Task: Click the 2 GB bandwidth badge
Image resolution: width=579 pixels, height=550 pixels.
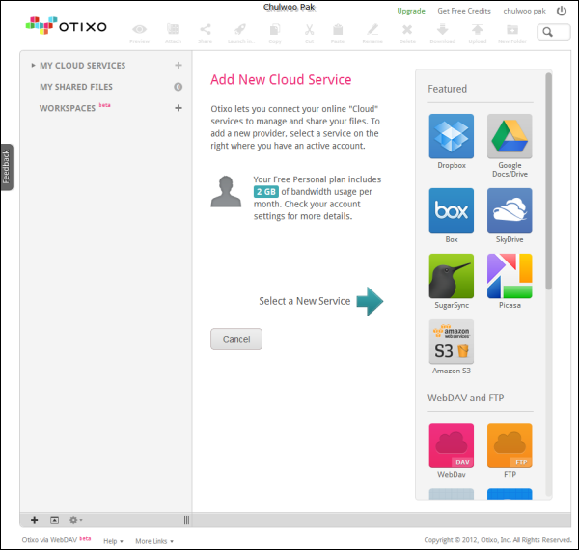Action: click(x=266, y=192)
